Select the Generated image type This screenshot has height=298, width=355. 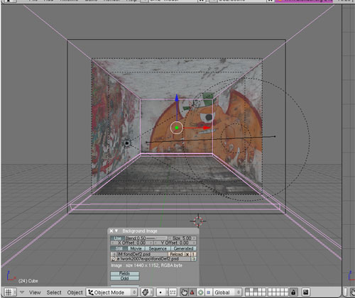coord(184,248)
